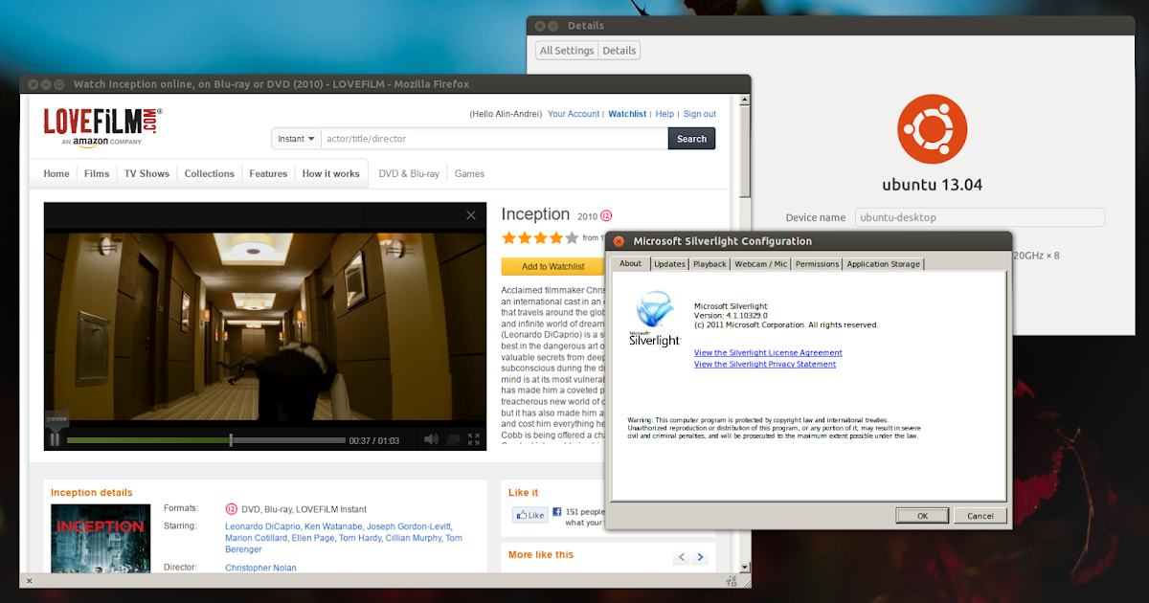Open the Christopher Nolan director page
Viewport: 1149px width, 603px height.
pos(260,567)
